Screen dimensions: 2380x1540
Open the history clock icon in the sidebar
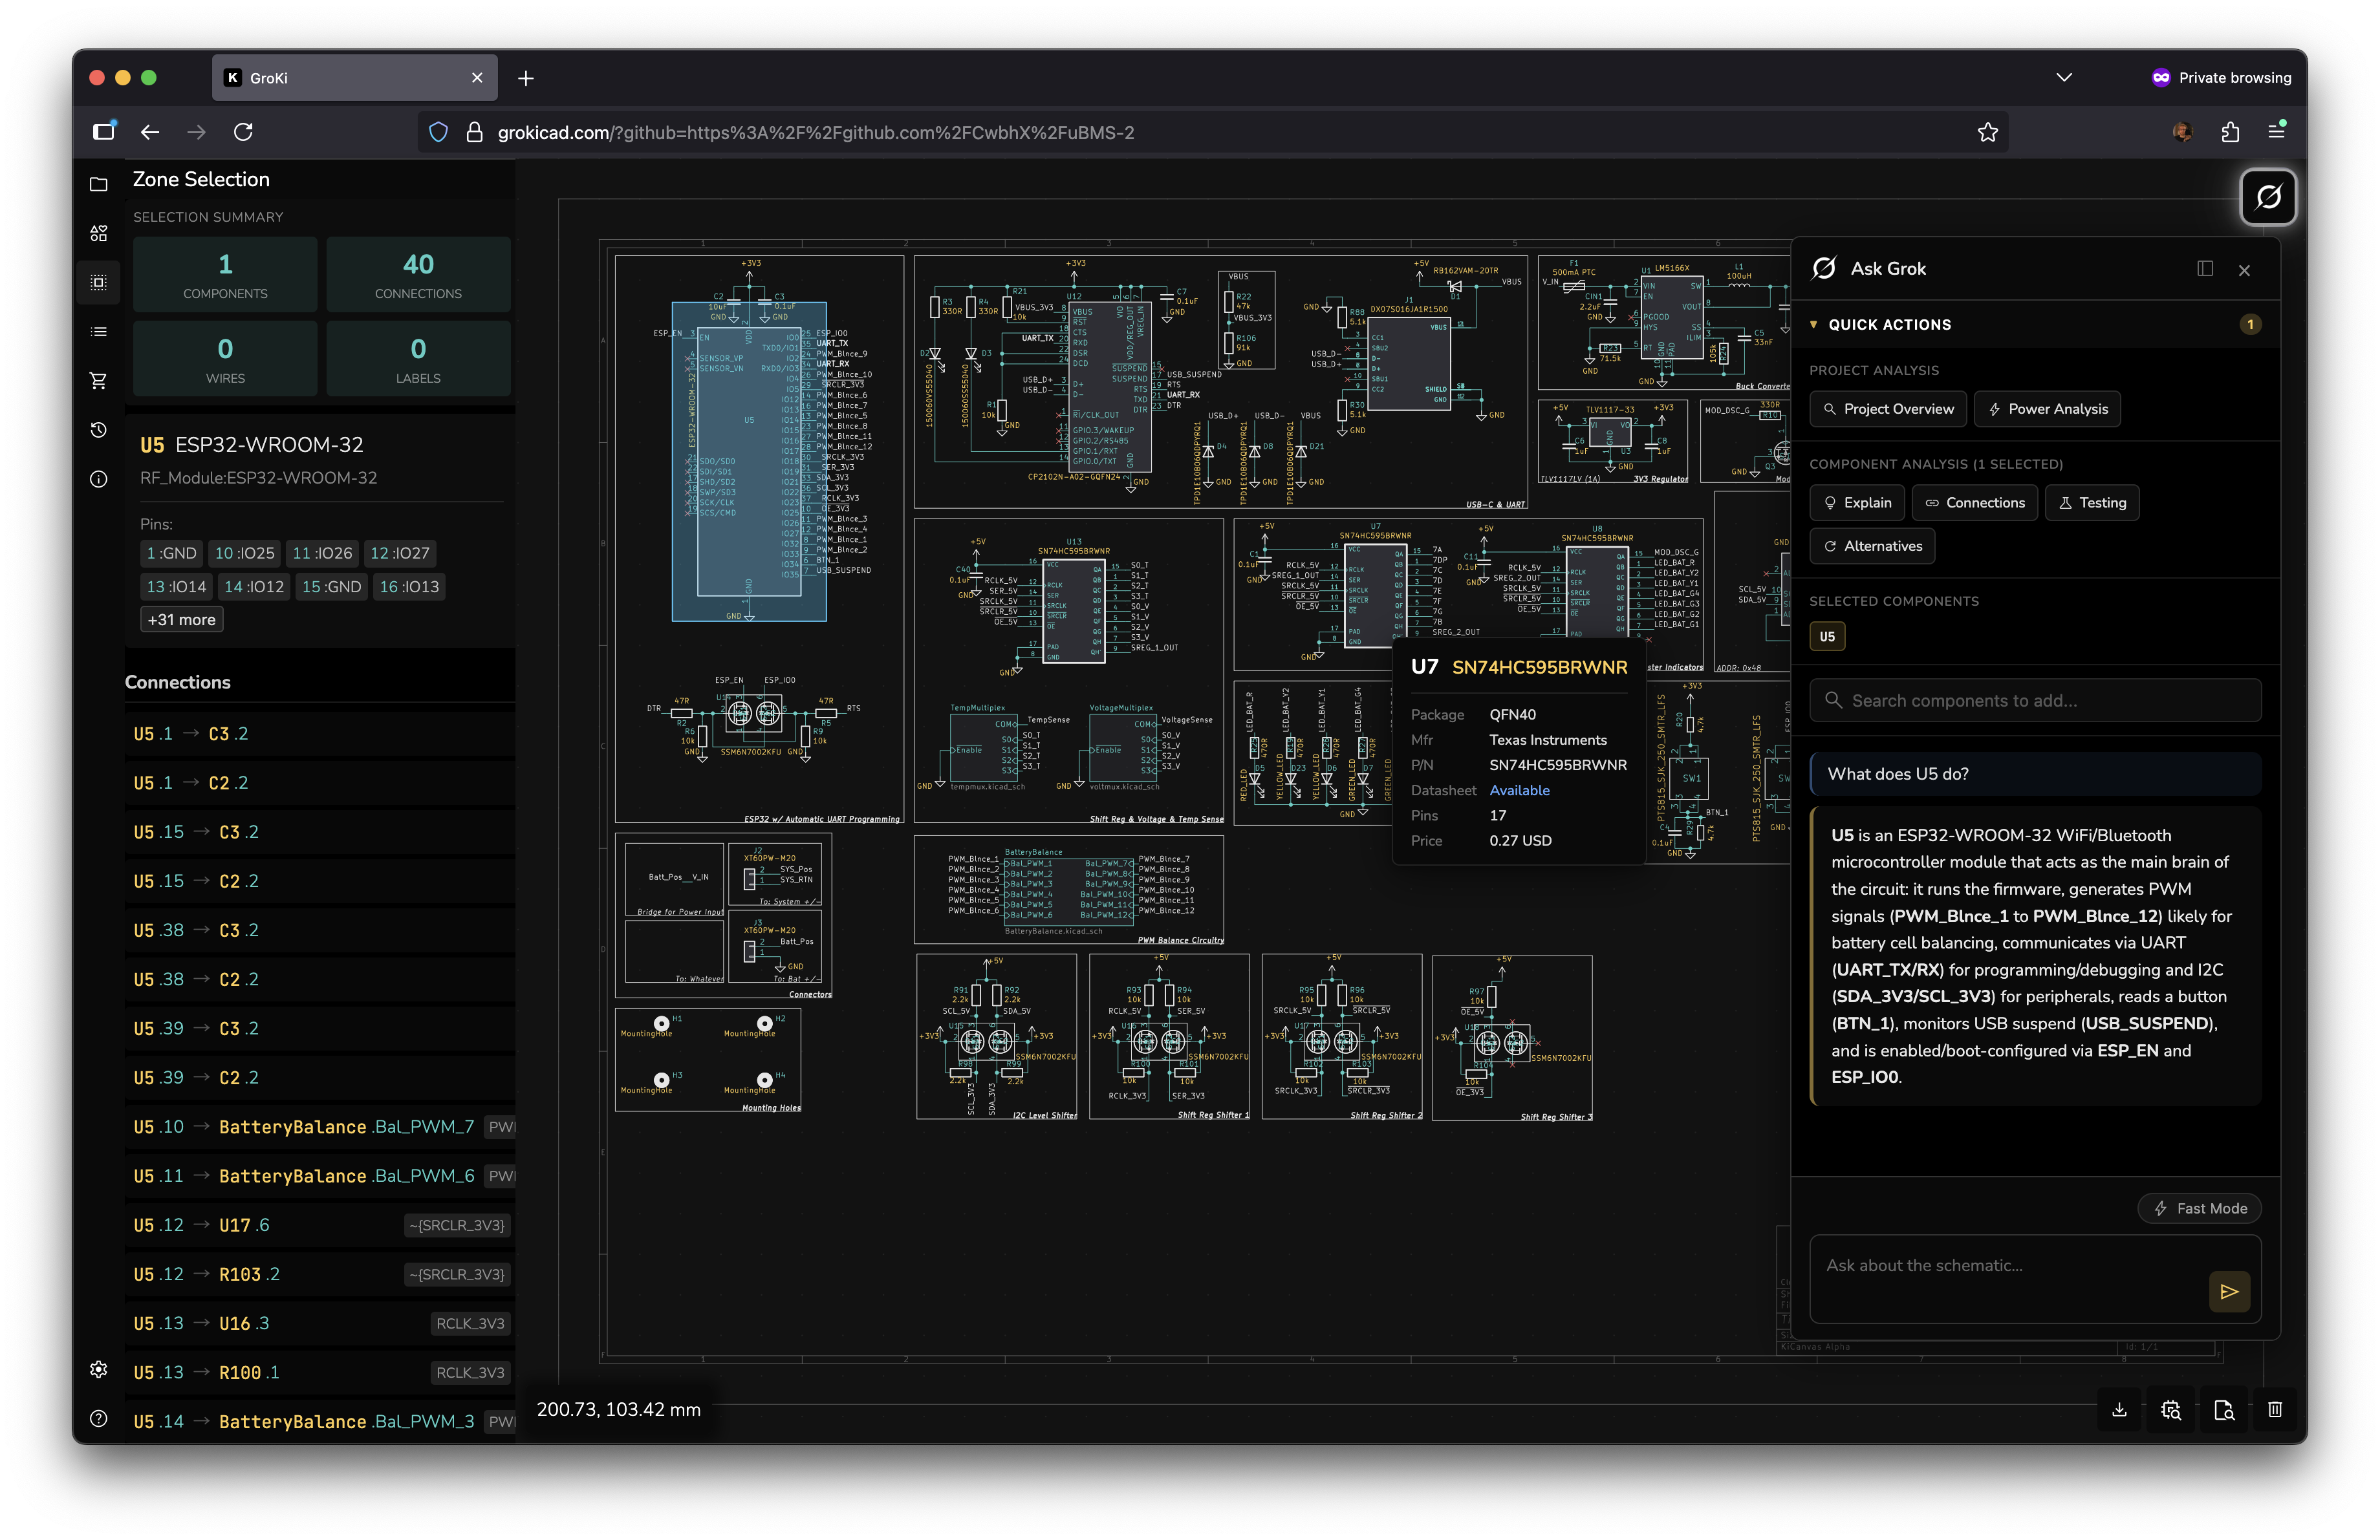[98, 429]
